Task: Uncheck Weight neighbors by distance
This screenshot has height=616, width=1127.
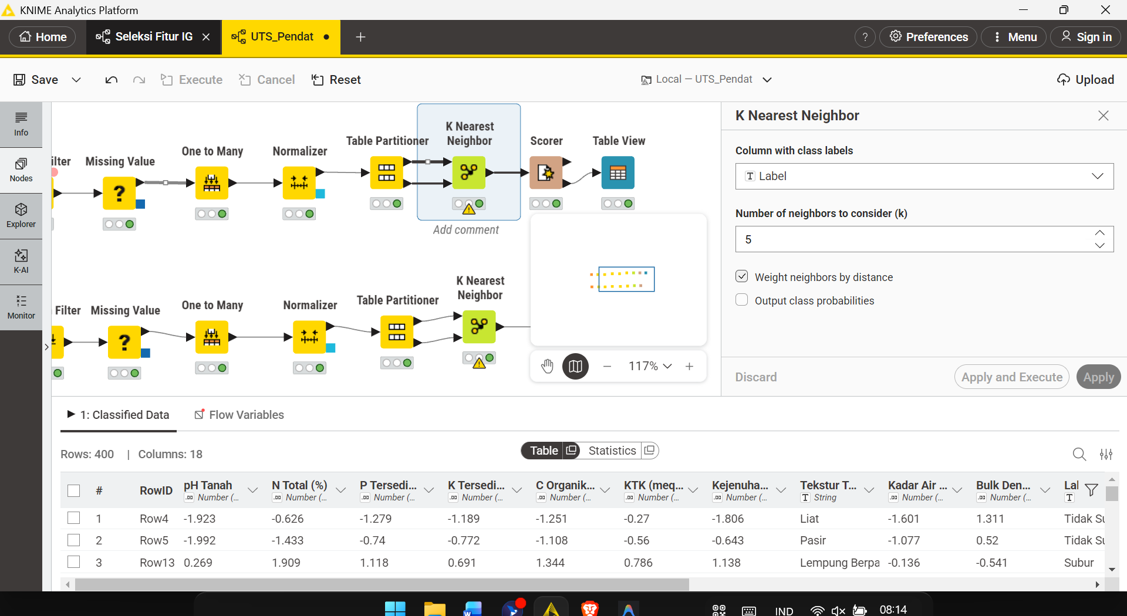Action: (x=742, y=276)
